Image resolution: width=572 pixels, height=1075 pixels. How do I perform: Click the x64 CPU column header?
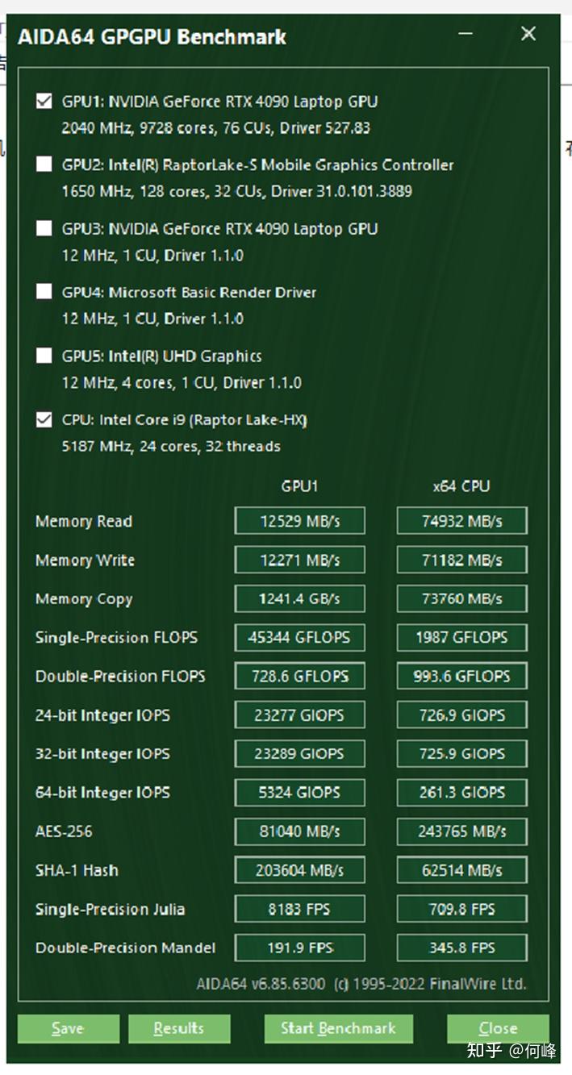tap(461, 486)
